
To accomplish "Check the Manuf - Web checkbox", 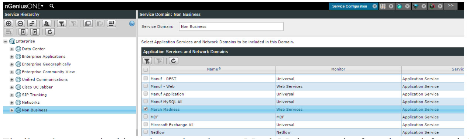I will 146,86.
